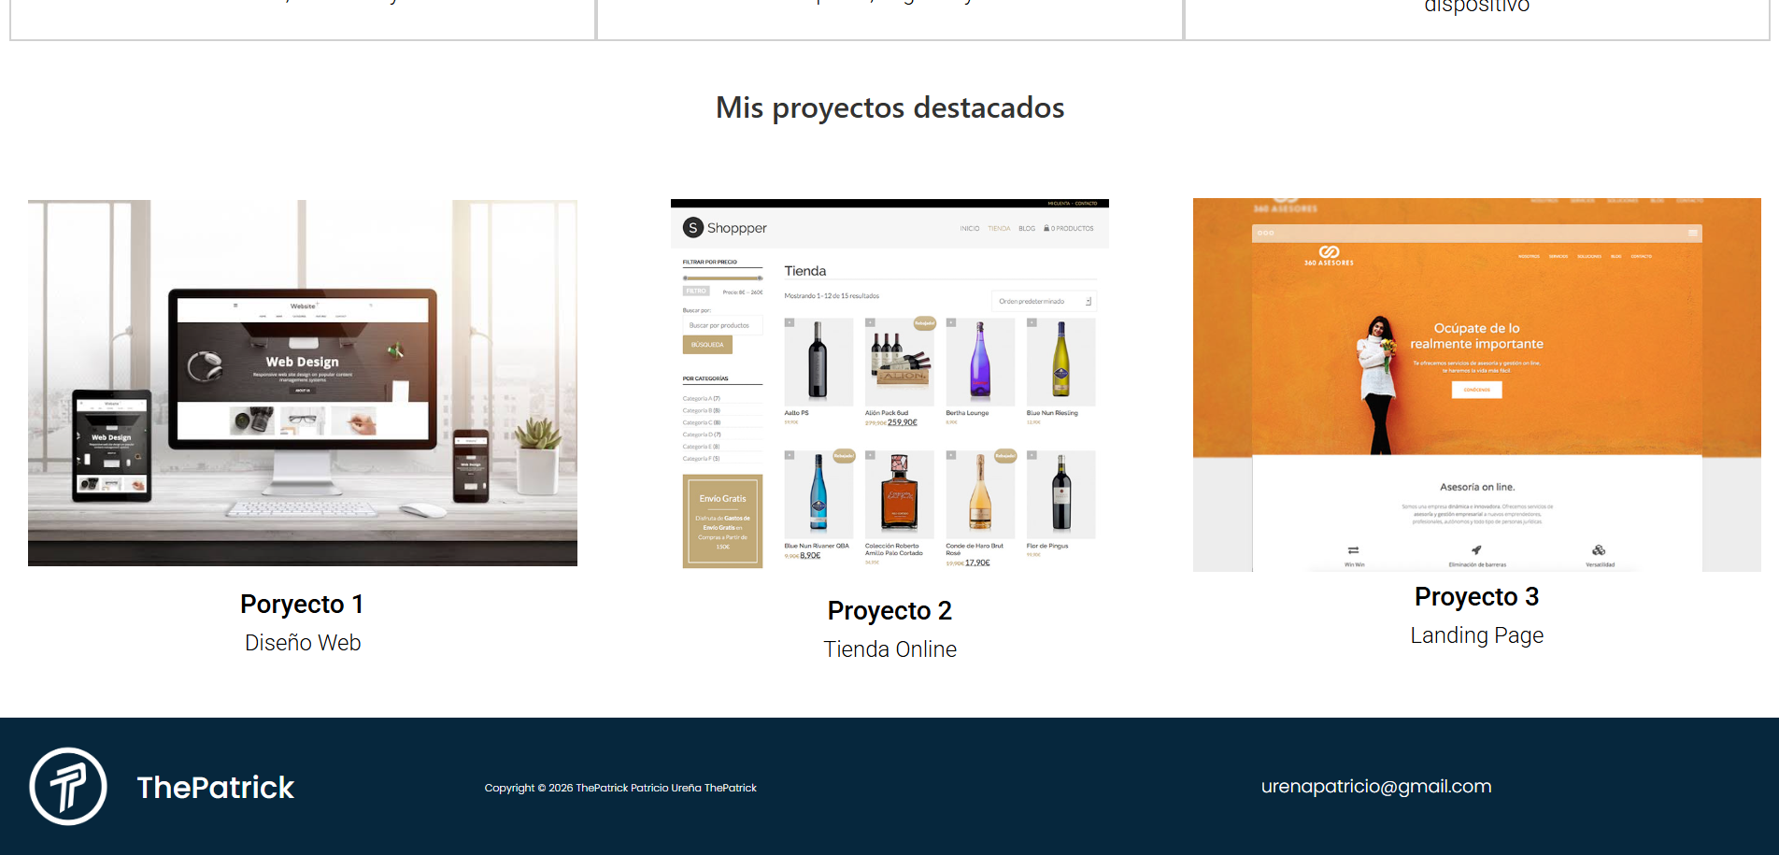The height and width of the screenshot is (855, 1779).
Task: Select the Proyecto 2 title
Action: tap(889, 611)
